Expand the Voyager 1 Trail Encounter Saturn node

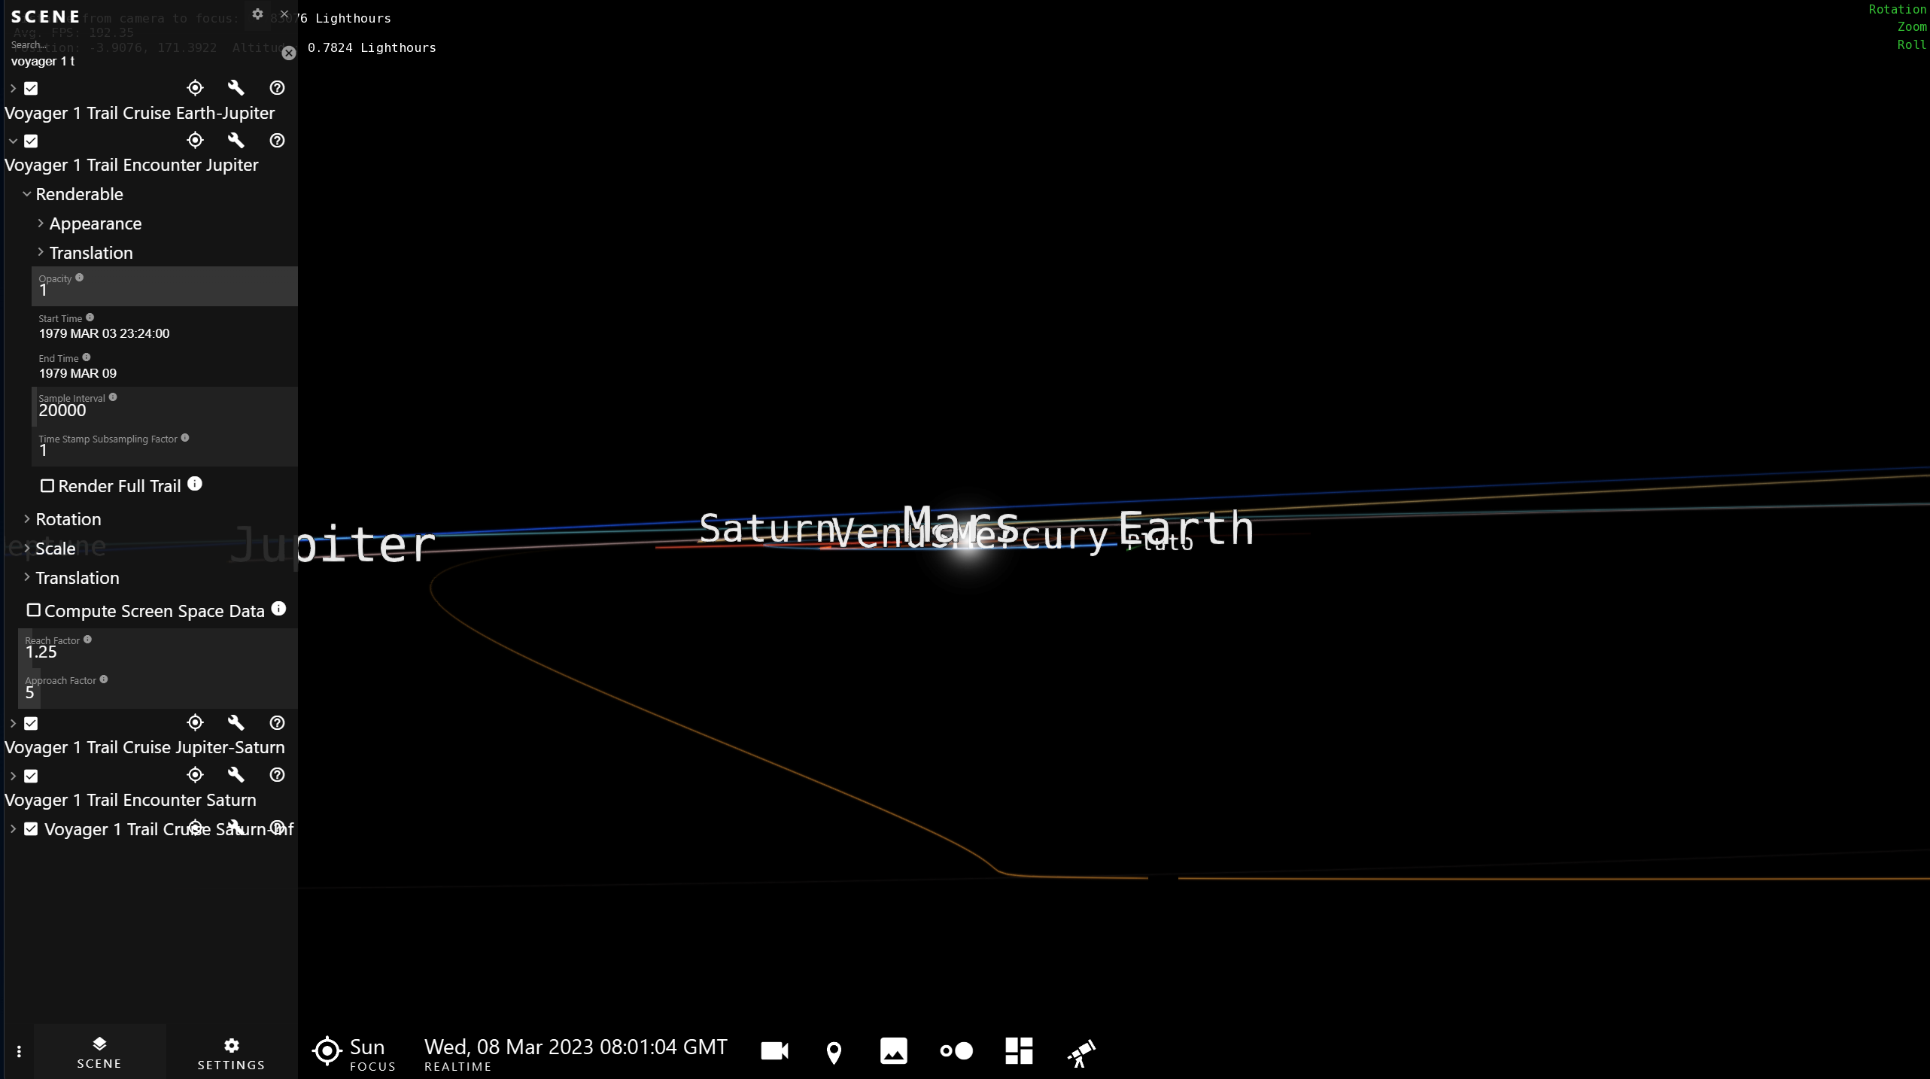click(12, 776)
